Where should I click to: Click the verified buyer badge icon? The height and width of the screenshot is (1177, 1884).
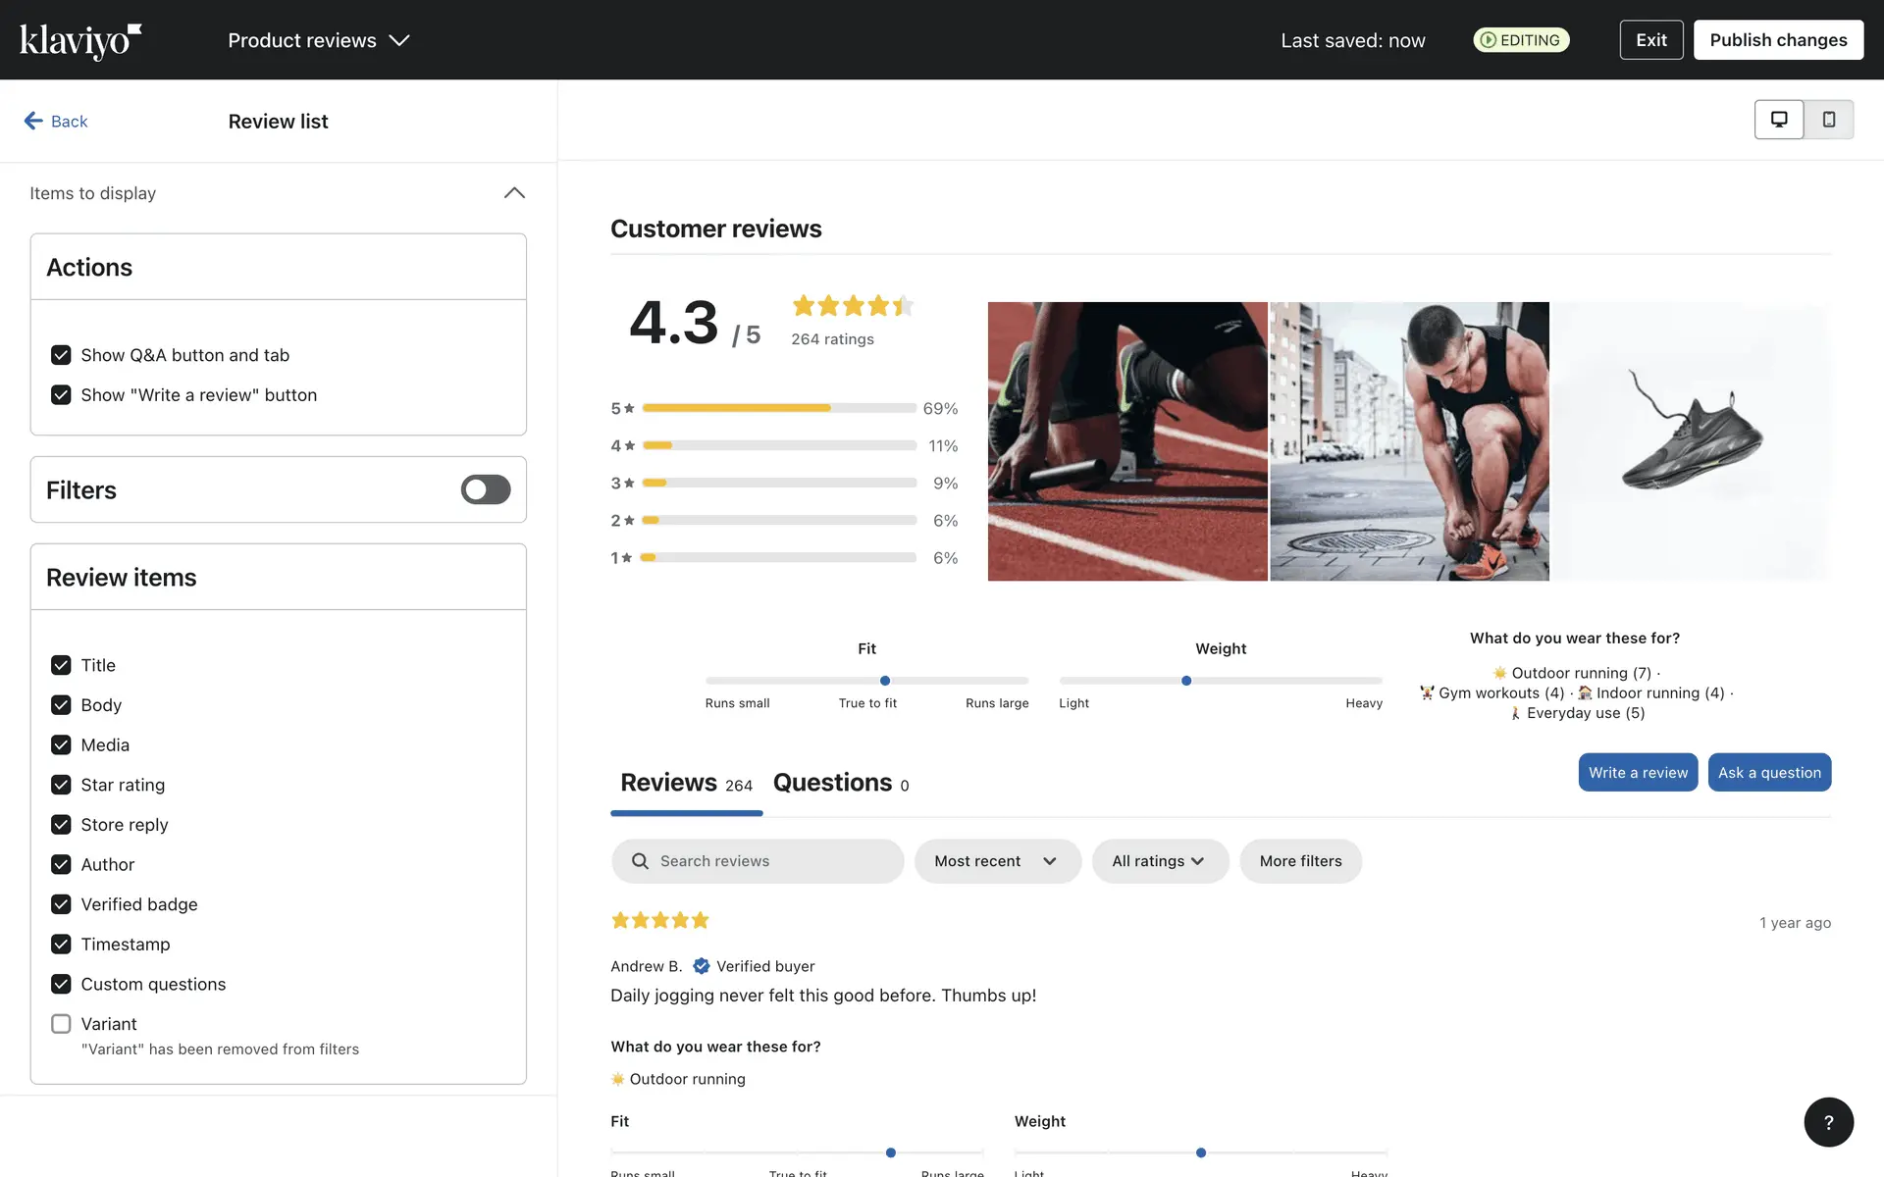click(x=701, y=966)
